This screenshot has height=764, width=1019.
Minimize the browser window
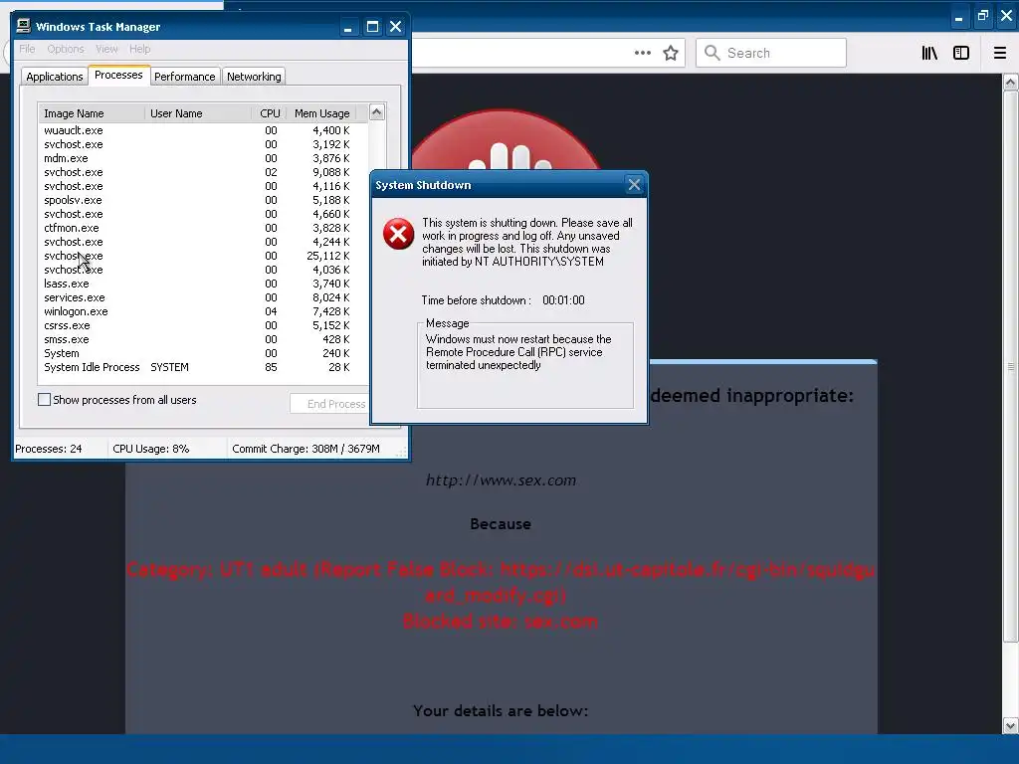tap(958, 18)
